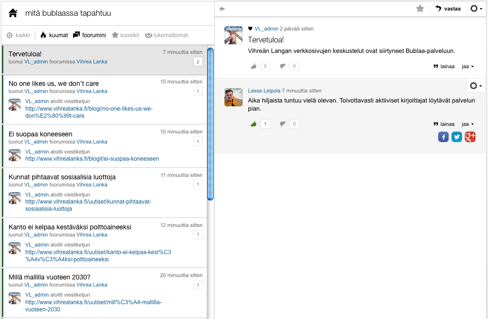Viewport: 488px width, 319px height.
Task: Open Lasse Leipola's profile link
Action: click(x=264, y=91)
